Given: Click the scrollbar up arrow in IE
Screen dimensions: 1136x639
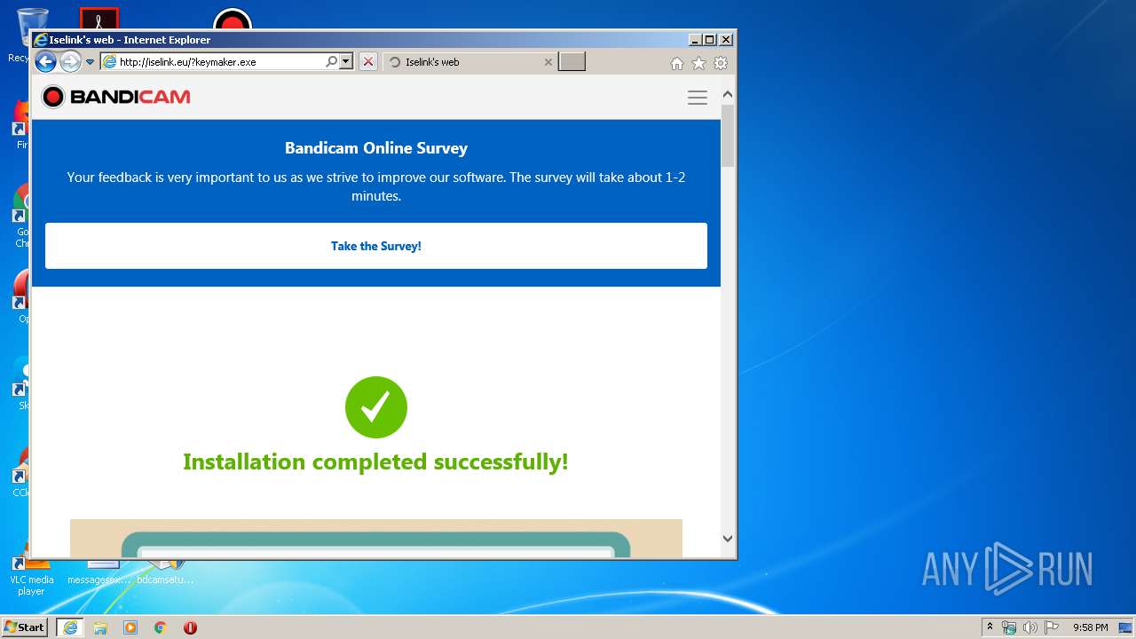Looking at the screenshot, I should coord(728,94).
